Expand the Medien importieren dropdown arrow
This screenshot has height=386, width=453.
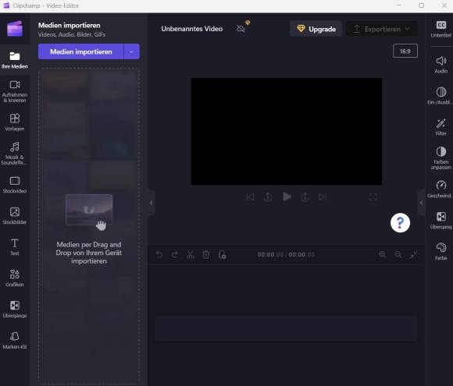pyautogui.click(x=132, y=51)
